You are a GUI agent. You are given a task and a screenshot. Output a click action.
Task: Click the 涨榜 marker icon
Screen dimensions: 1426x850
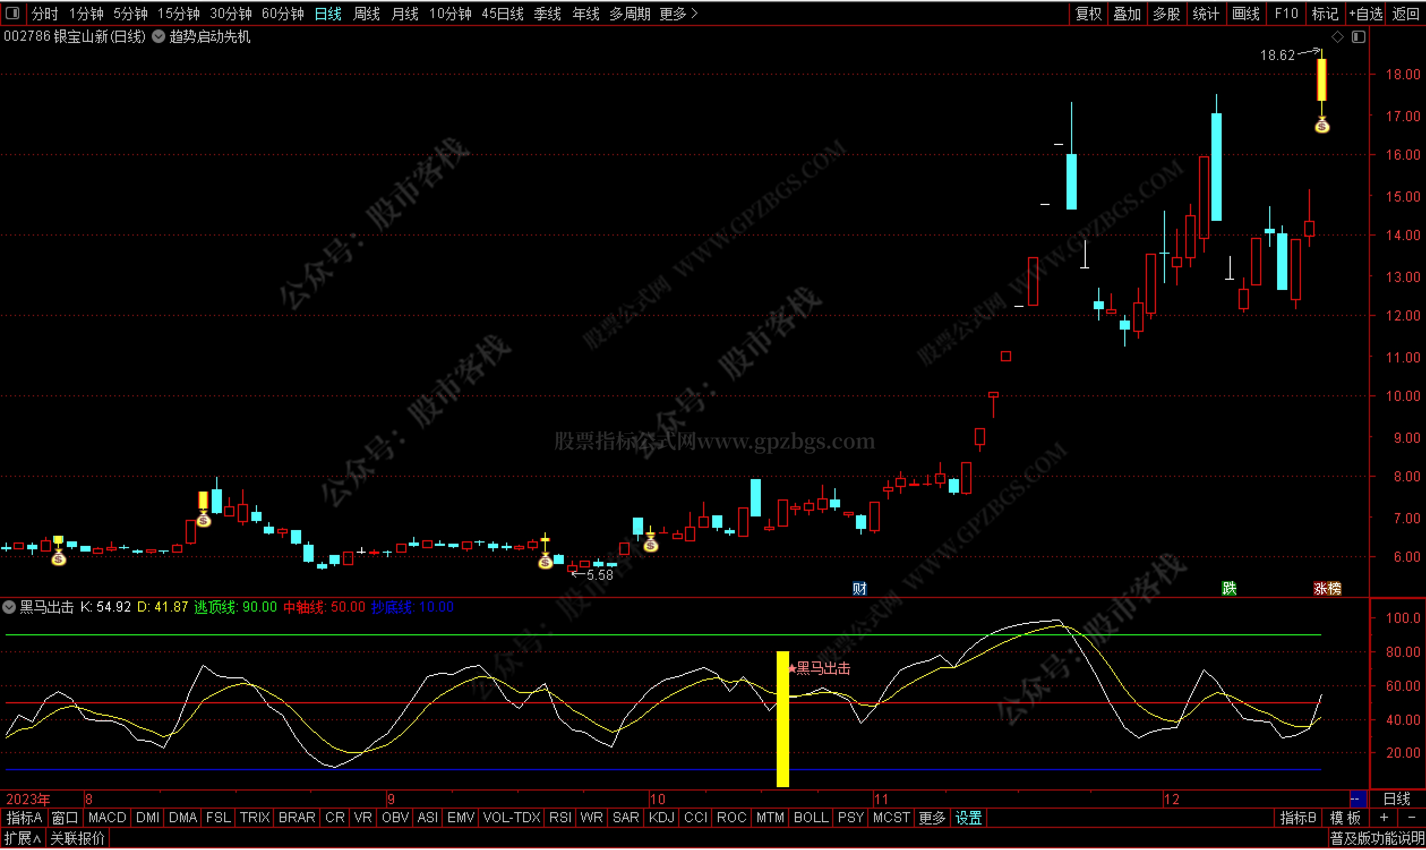[1327, 588]
